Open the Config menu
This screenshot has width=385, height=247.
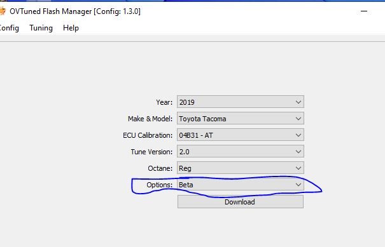click(9, 28)
